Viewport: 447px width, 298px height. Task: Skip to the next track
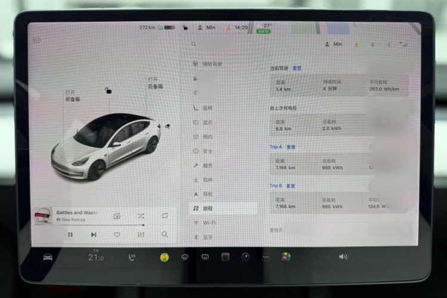(94, 235)
